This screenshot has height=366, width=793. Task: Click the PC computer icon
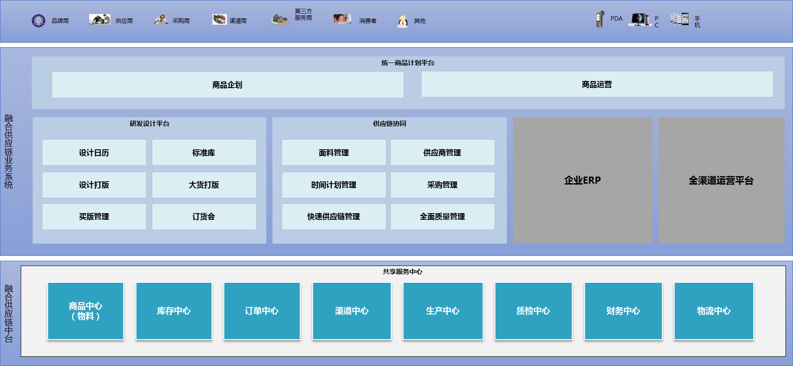[x=640, y=19]
